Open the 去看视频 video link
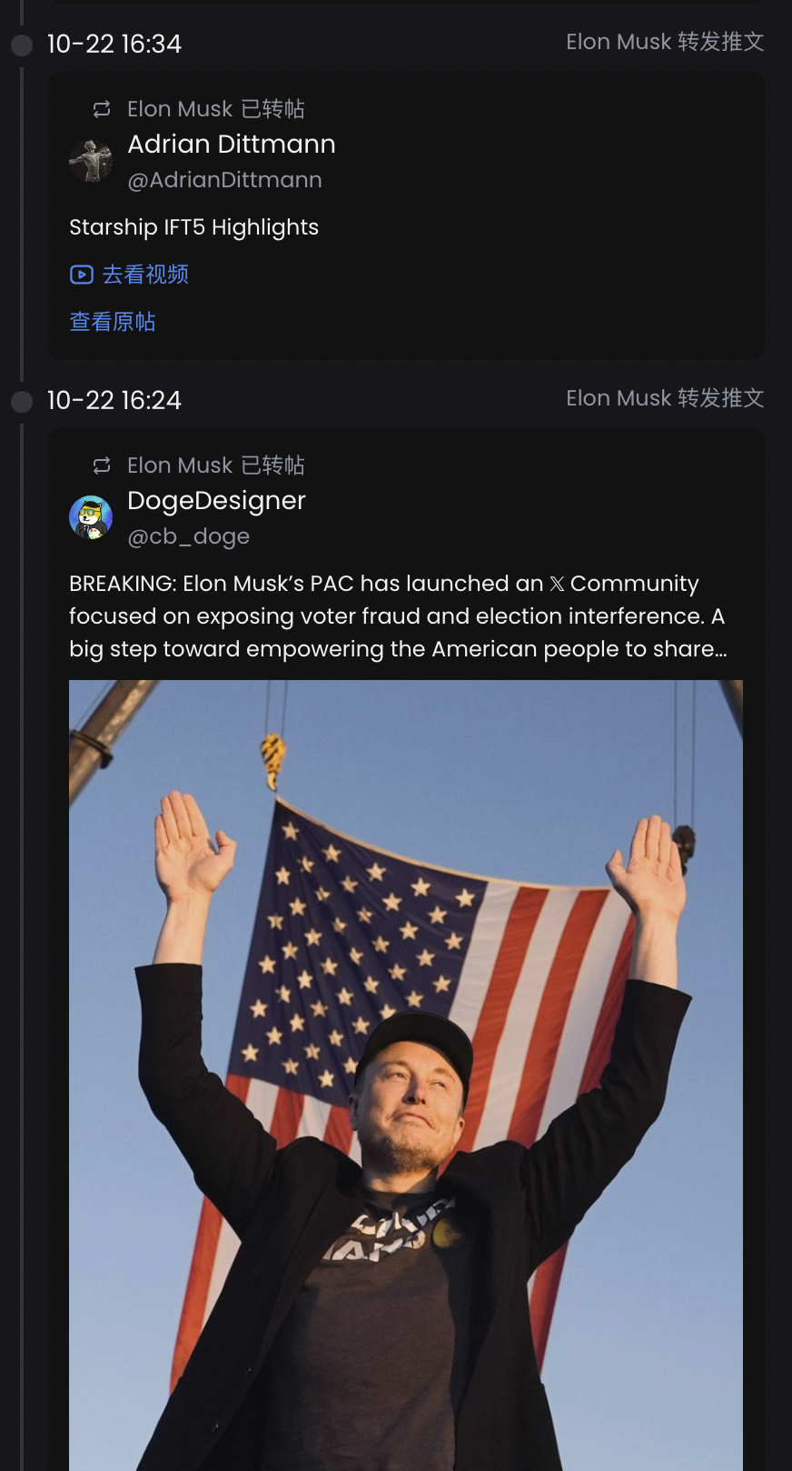This screenshot has height=1471, width=792. click(x=129, y=275)
